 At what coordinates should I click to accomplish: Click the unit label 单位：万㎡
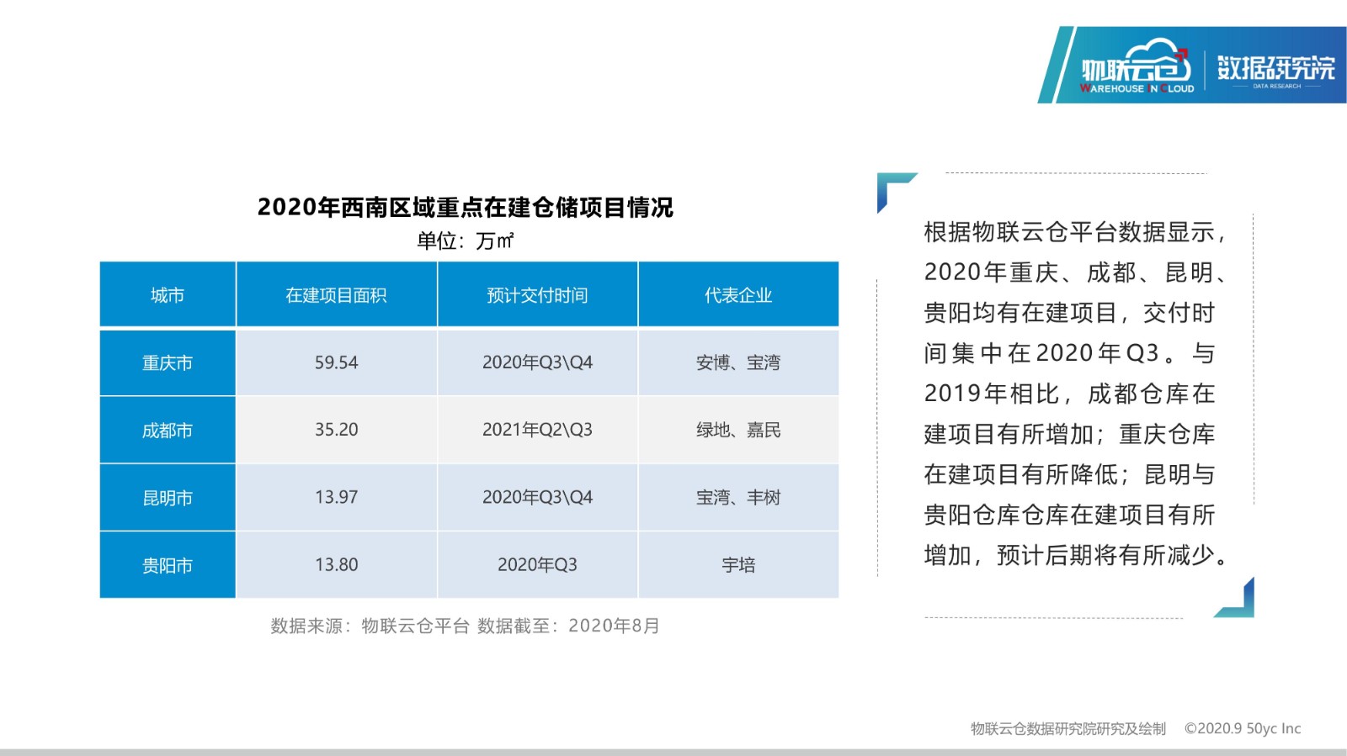tap(466, 241)
